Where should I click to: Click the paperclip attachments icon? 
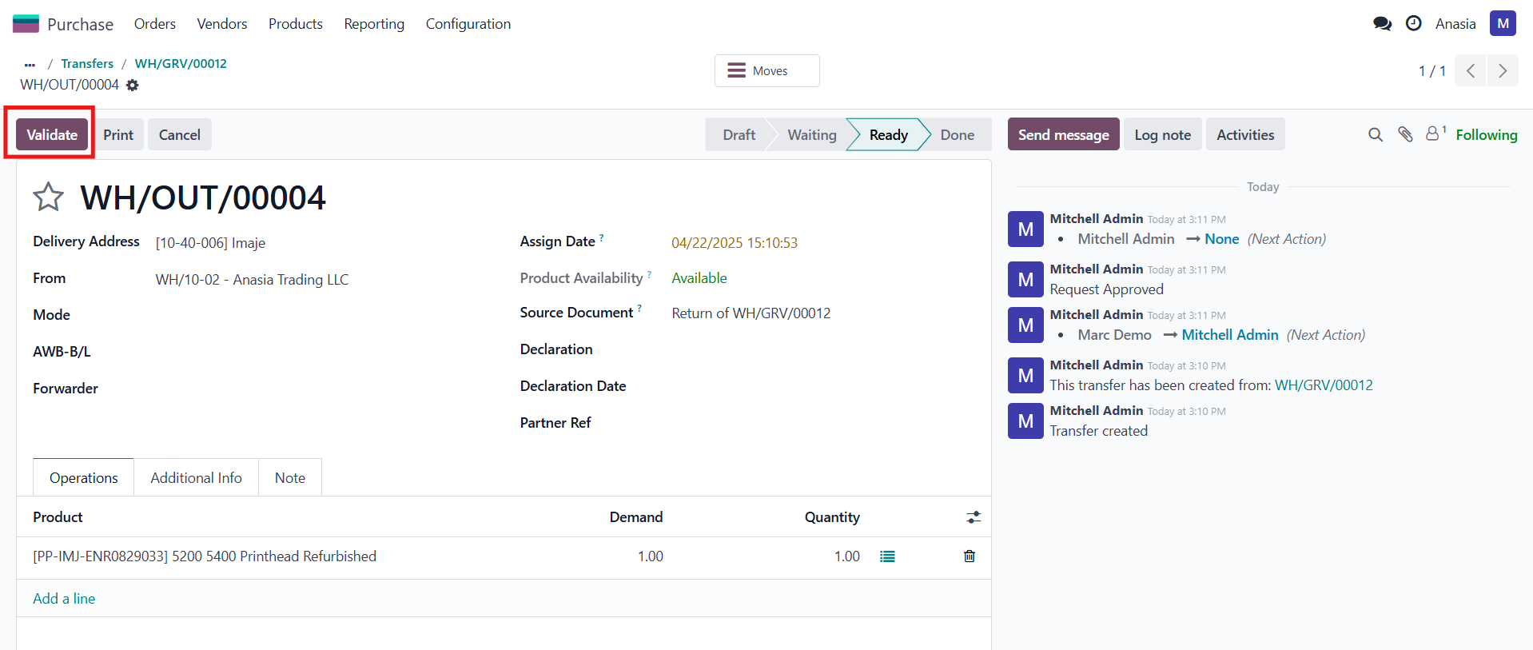(x=1404, y=135)
